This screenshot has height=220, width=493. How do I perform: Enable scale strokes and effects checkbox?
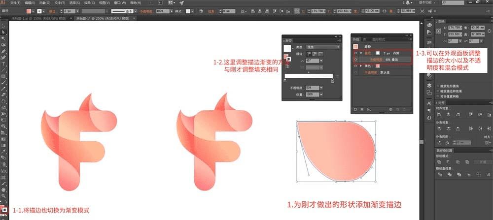tap(438, 91)
